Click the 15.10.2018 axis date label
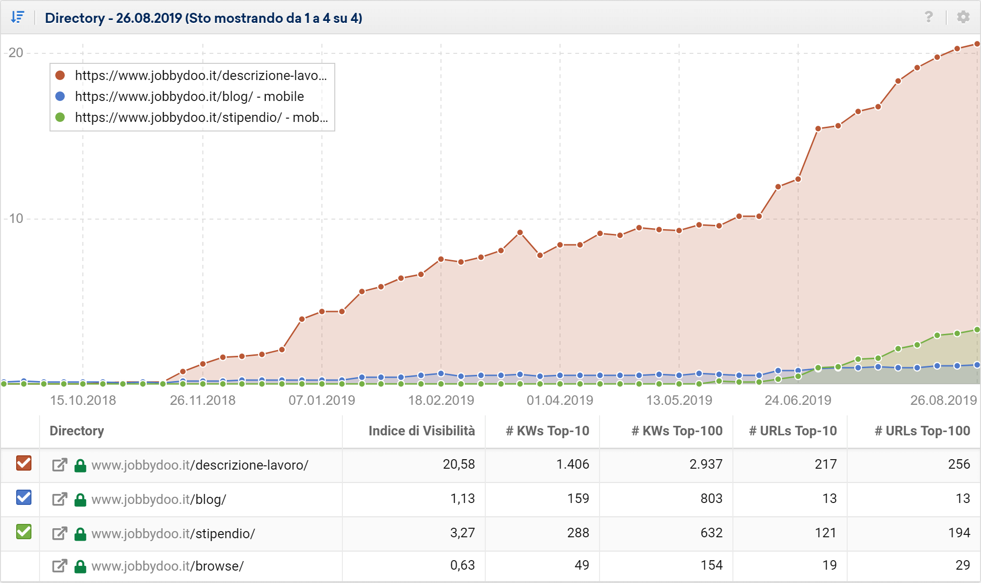Viewport: 981px width, 583px height. (x=83, y=400)
